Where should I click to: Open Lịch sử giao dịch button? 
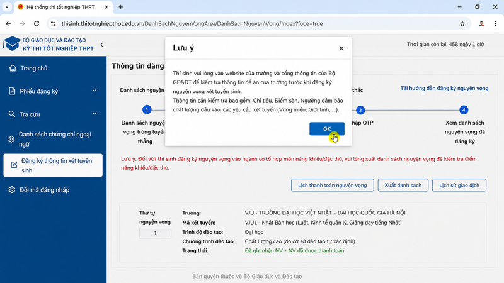click(459, 185)
